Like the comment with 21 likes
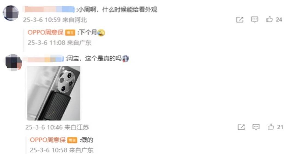Screen dimensions: 286x154 point(271,127)
